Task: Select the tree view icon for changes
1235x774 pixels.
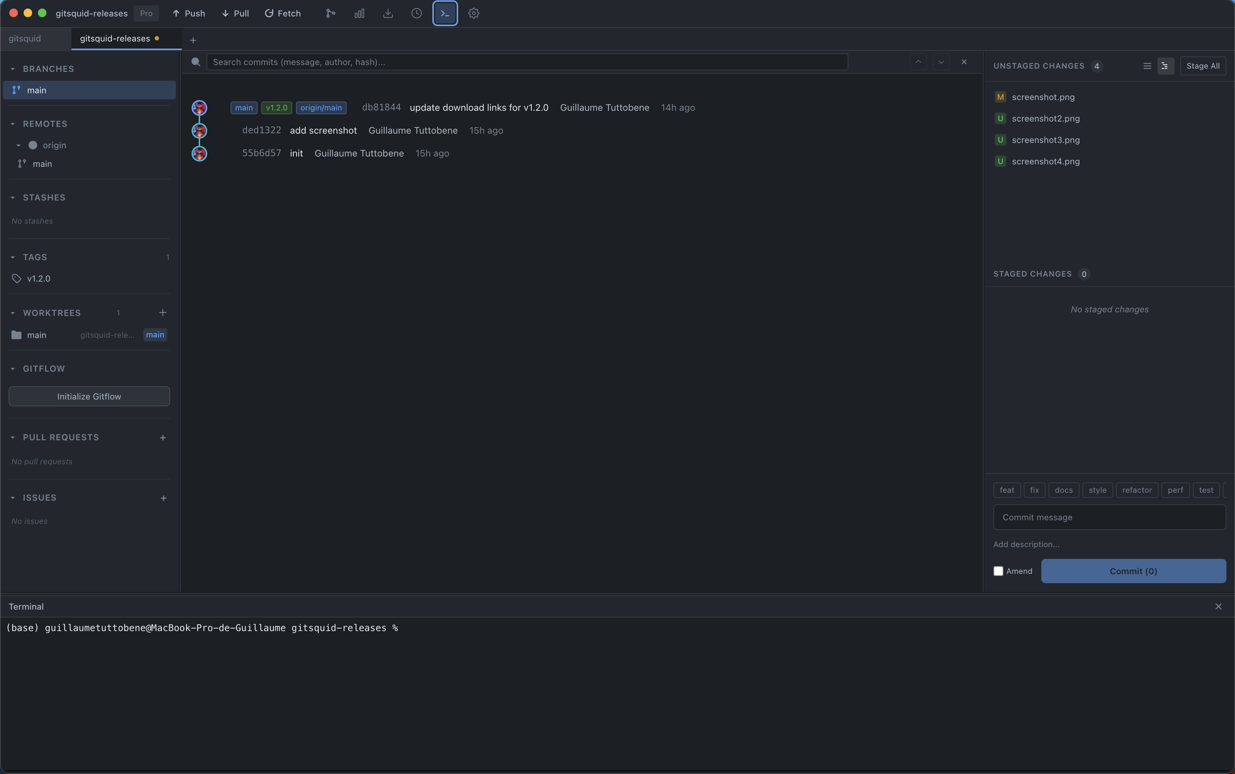Action: 1165,65
